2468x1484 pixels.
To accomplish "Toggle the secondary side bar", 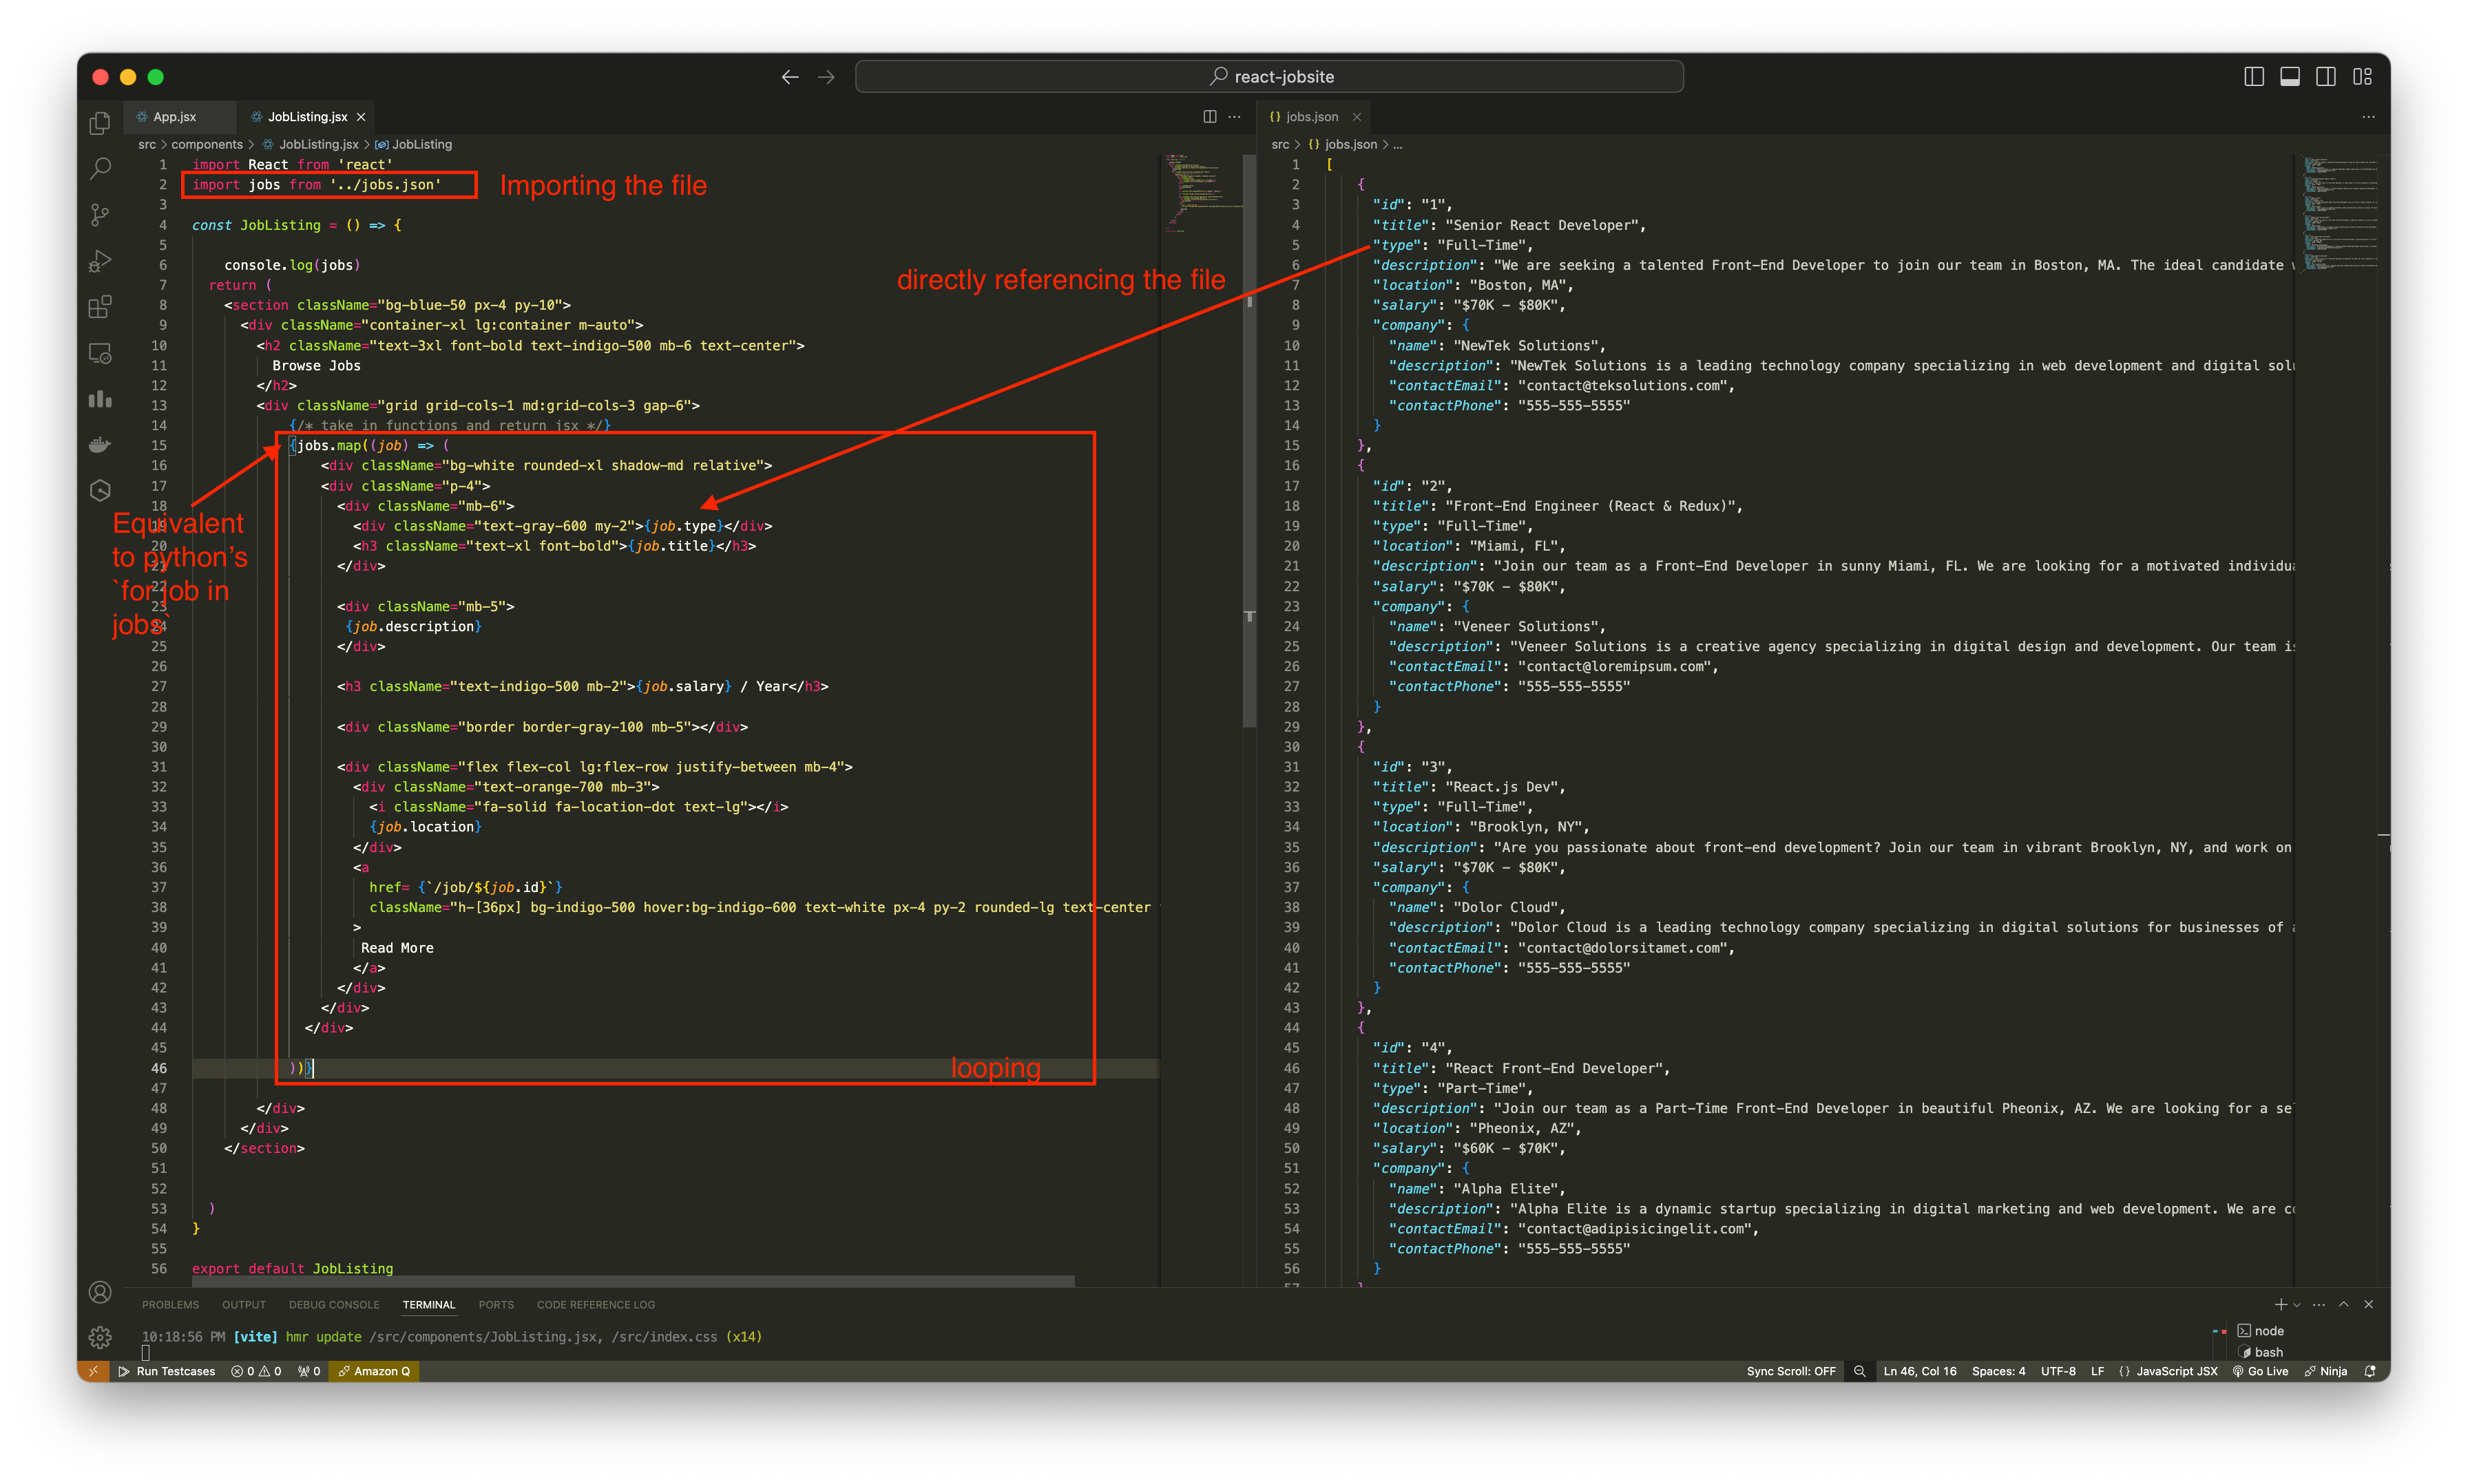I will tap(2326, 77).
